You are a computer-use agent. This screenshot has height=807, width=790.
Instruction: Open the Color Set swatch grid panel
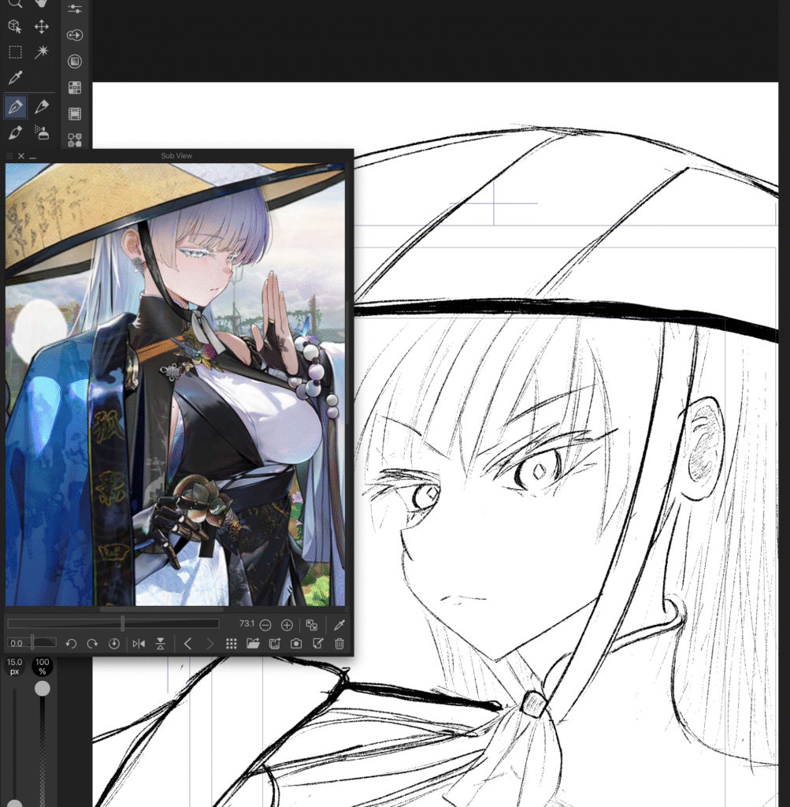click(x=75, y=87)
